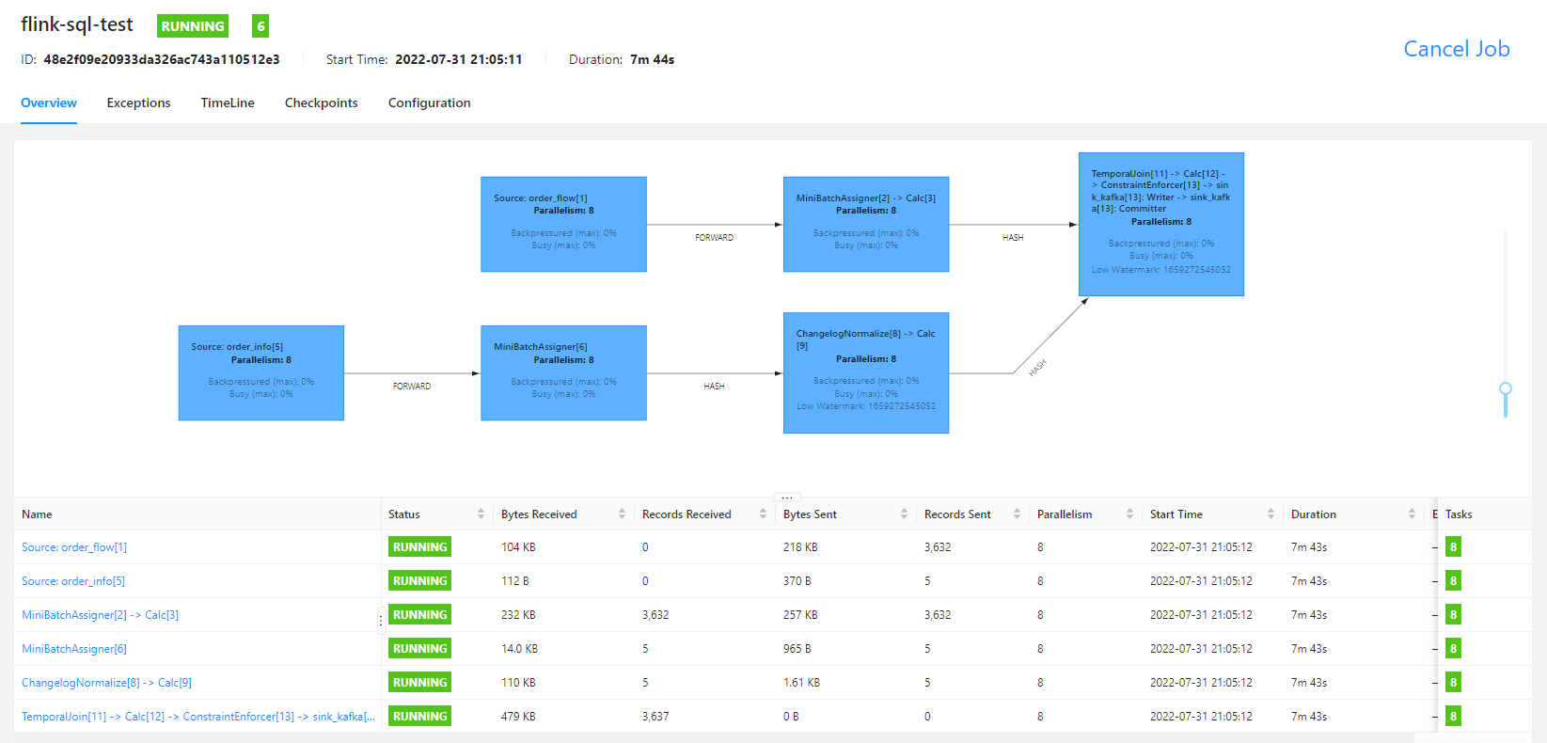The height and width of the screenshot is (743, 1547).
Task: Sort by Bytes Received column
Action: (x=622, y=514)
